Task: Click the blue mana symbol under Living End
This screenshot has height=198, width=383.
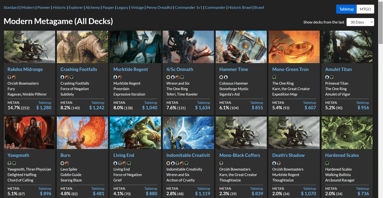Action: [116, 163]
